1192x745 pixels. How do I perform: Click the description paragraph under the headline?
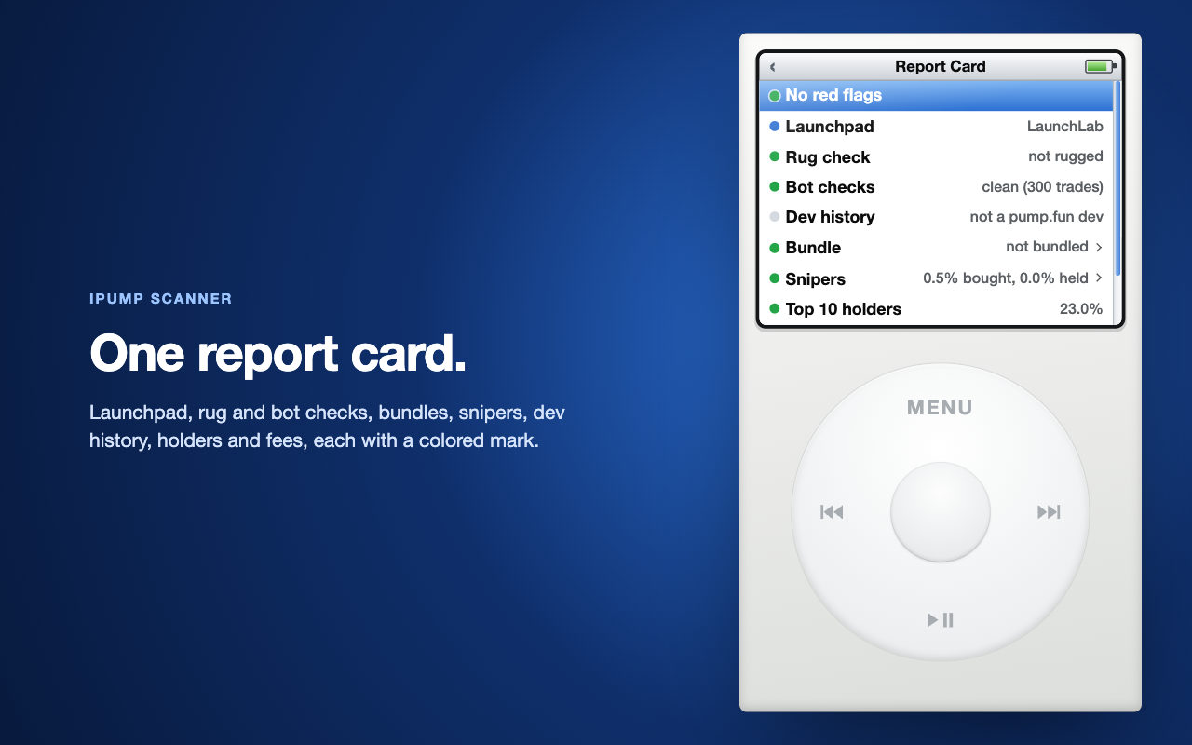327,427
